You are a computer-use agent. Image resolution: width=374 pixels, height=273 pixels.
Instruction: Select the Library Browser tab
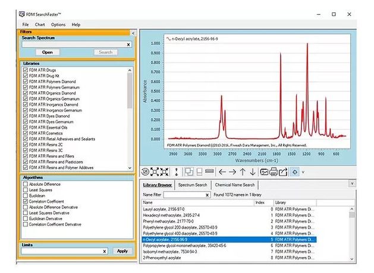pyautogui.click(x=158, y=185)
